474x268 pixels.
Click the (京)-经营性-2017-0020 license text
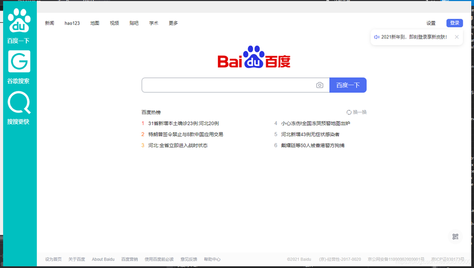[x=340, y=259]
